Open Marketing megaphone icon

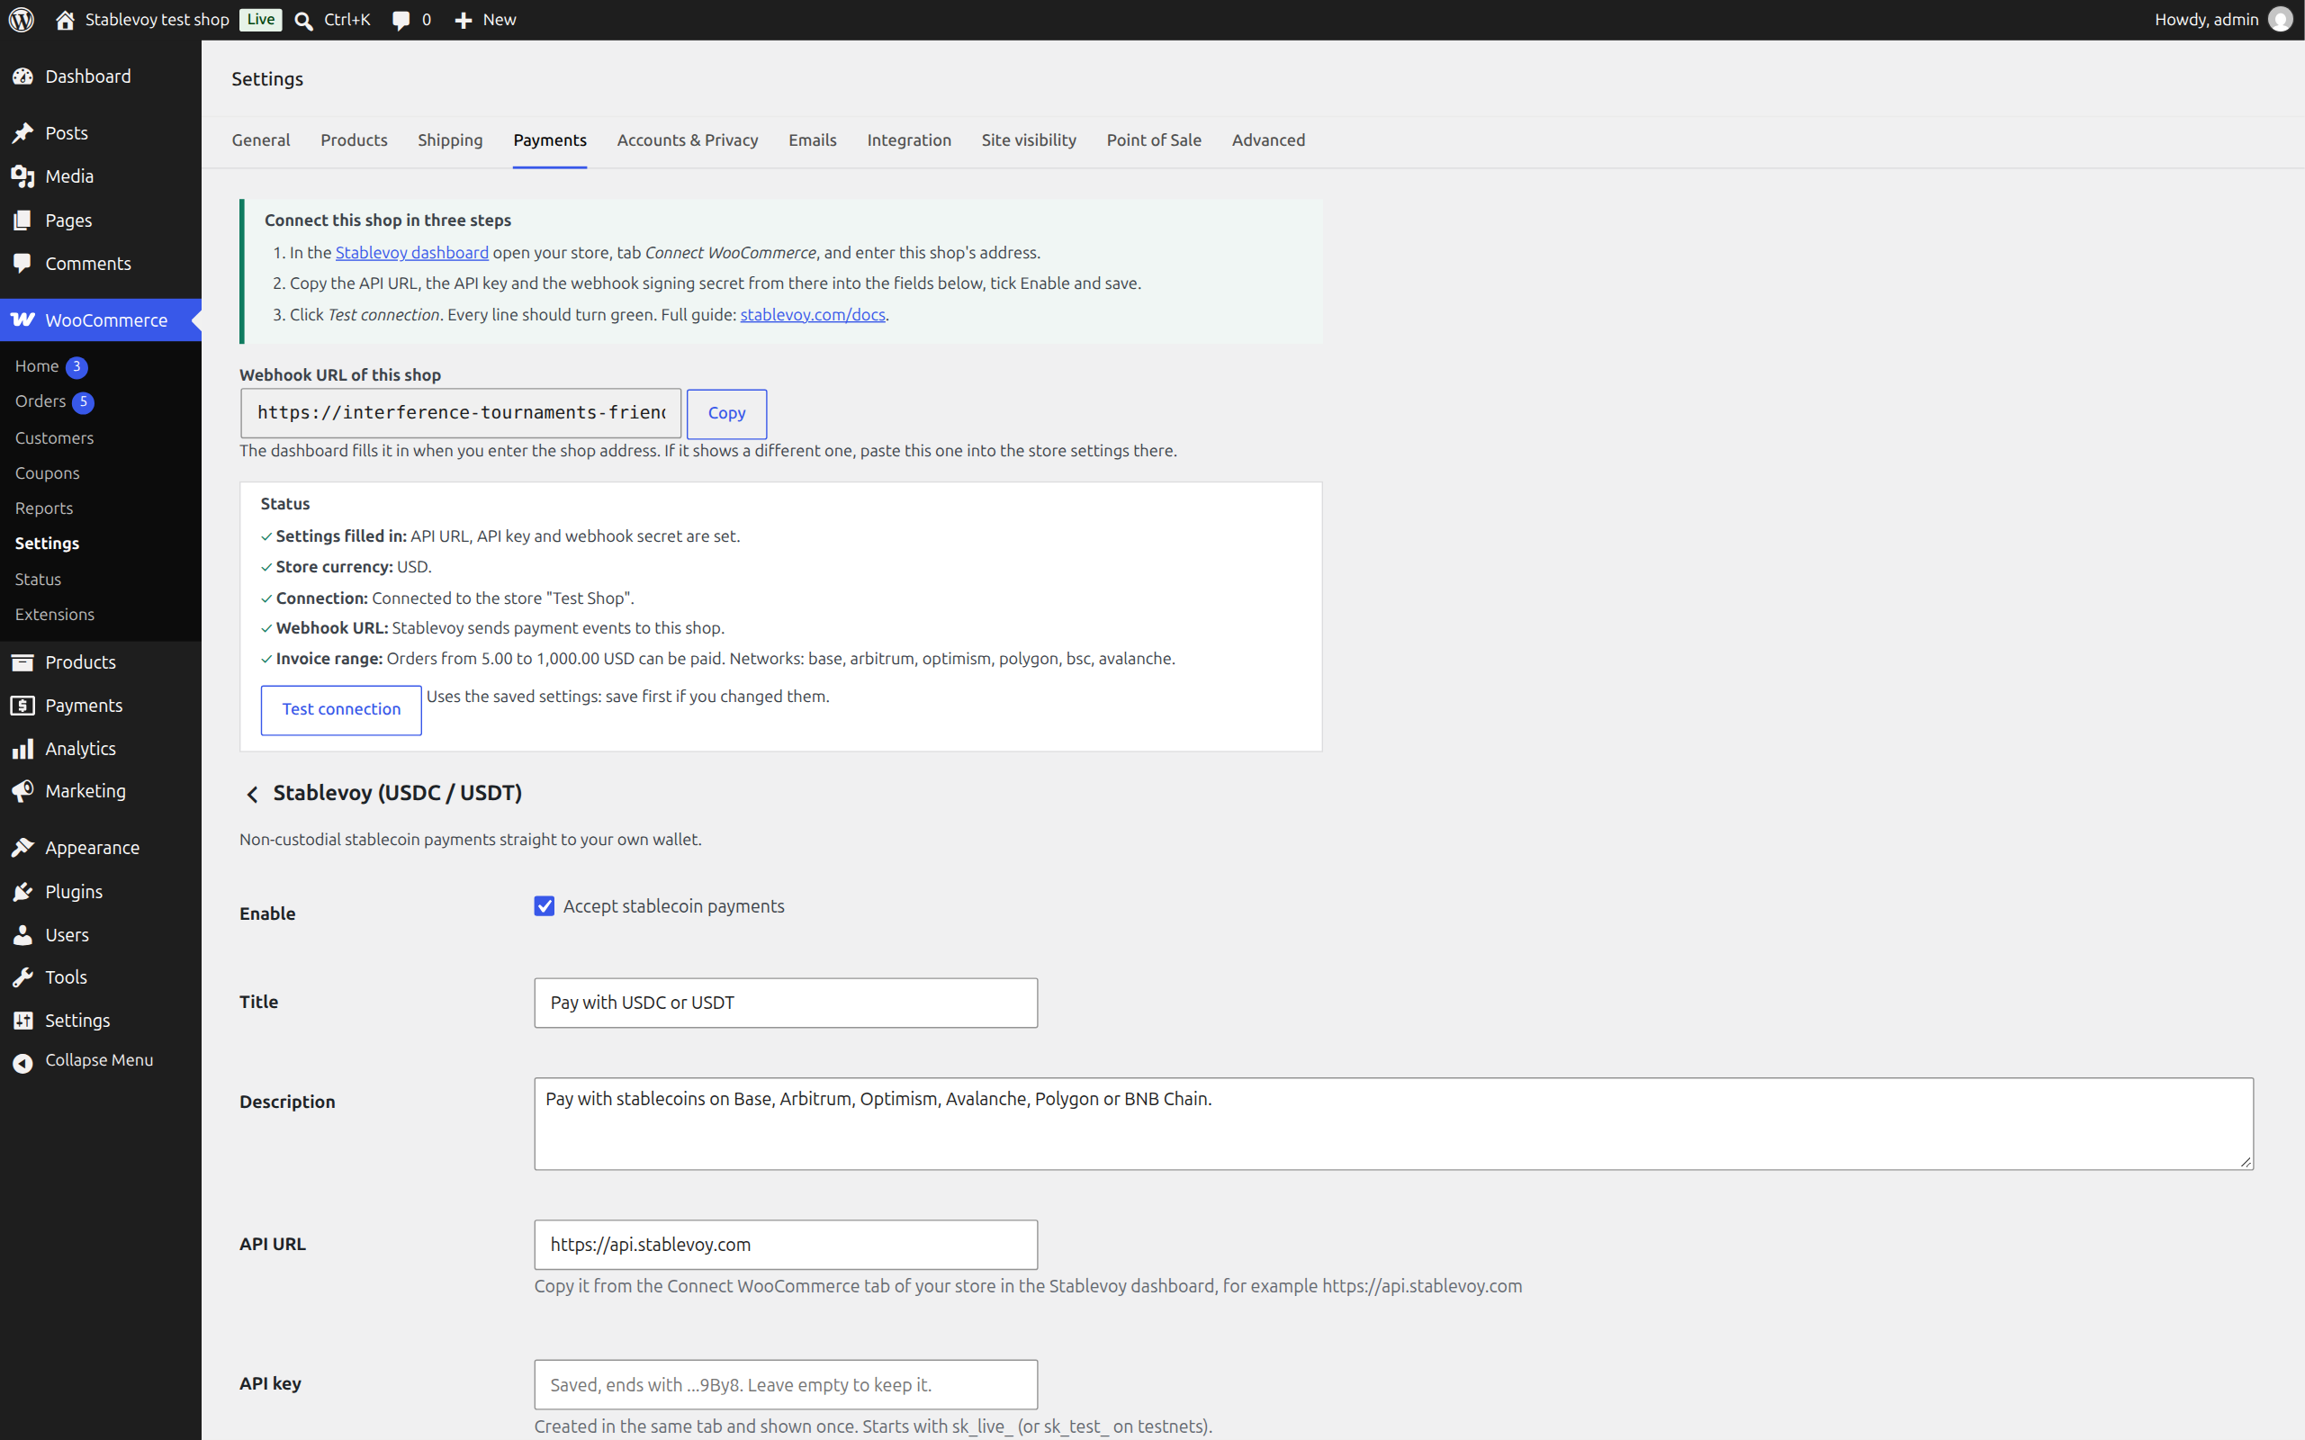pos(23,791)
